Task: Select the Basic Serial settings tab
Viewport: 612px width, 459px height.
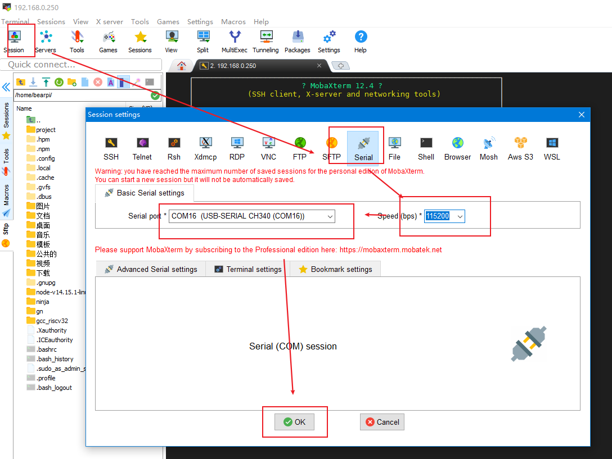Action: 145,193
